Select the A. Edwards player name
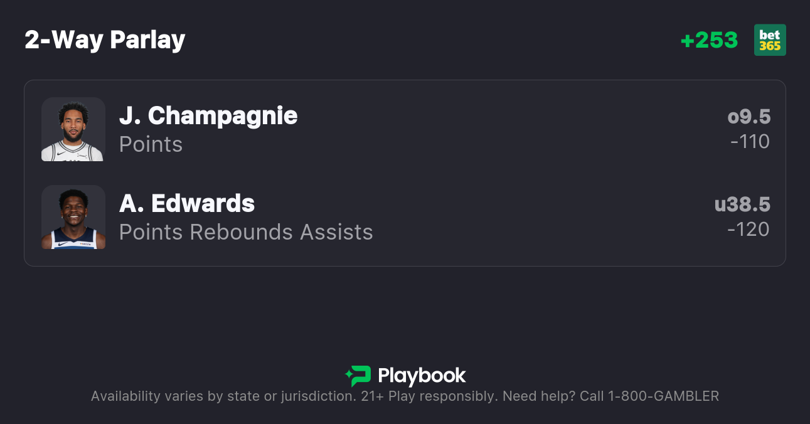Viewport: 810px width, 424px height. tap(187, 204)
